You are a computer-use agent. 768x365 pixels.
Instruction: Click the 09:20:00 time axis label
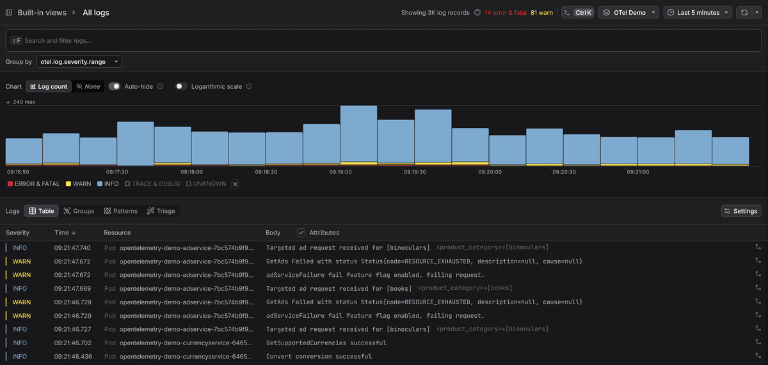click(x=490, y=172)
